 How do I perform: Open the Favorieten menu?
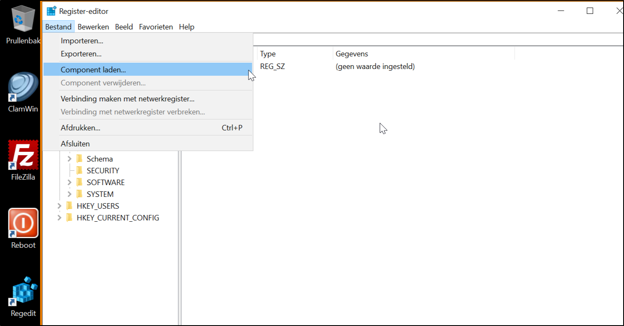tap(156, 27)
